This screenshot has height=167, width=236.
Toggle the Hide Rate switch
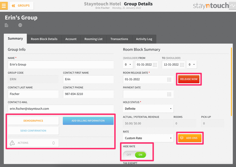(x=135, y=155)
